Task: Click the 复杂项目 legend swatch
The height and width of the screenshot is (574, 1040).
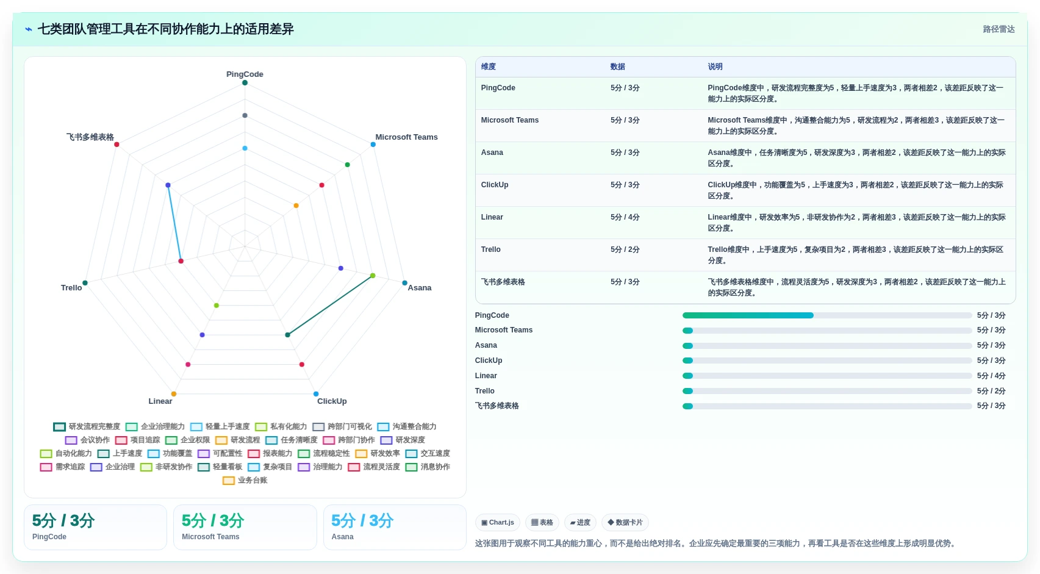Action: click(254, 467)
